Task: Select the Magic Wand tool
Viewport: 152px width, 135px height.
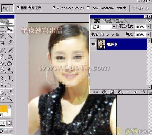Action: pyautogui.click(x=10, y=36)
